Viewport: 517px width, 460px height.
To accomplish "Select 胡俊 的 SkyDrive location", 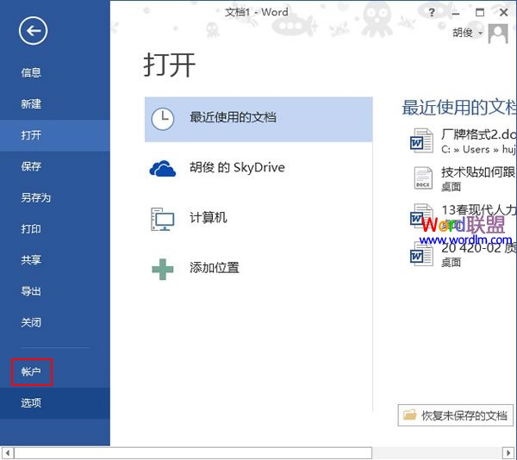I will (258, 168).
